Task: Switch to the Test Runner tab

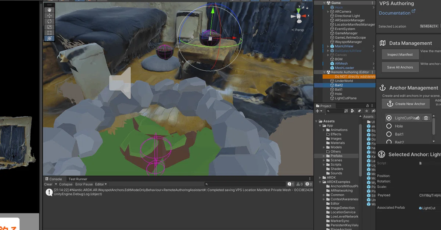Action: (78, 179)
